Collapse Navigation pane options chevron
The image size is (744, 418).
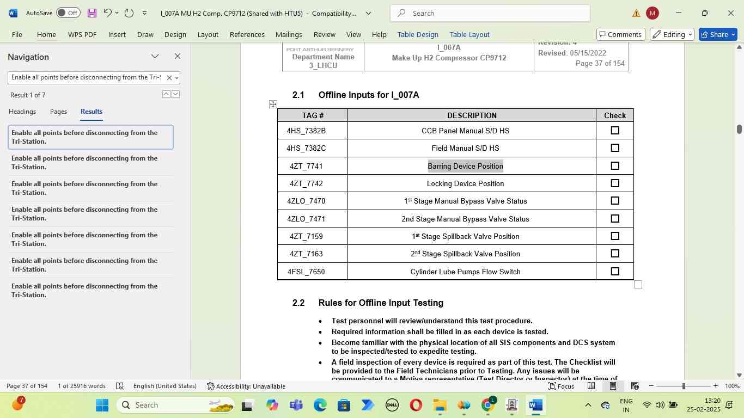point(155,56)
